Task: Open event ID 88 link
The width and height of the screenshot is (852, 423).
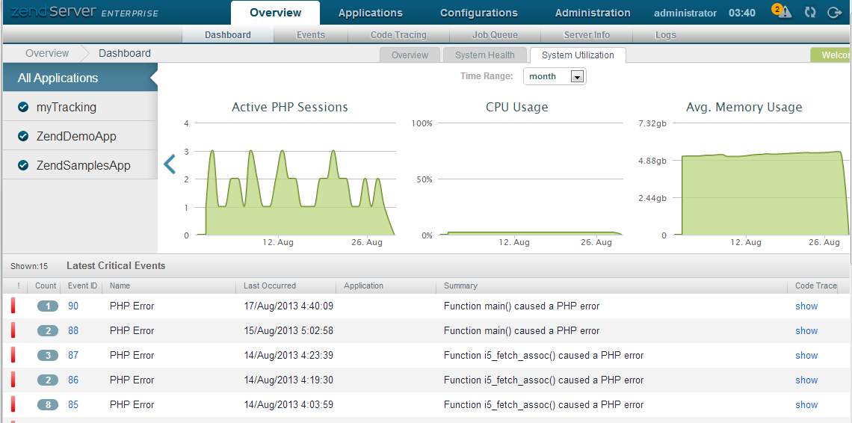Action: pos(73,330)
